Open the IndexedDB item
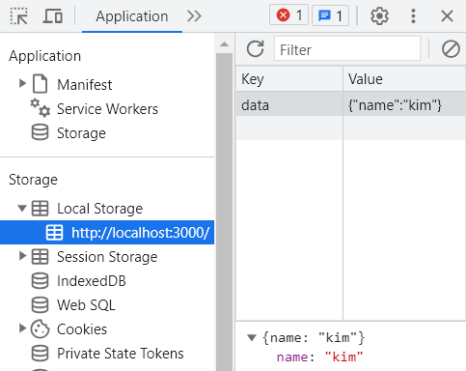 click(92, 281)
